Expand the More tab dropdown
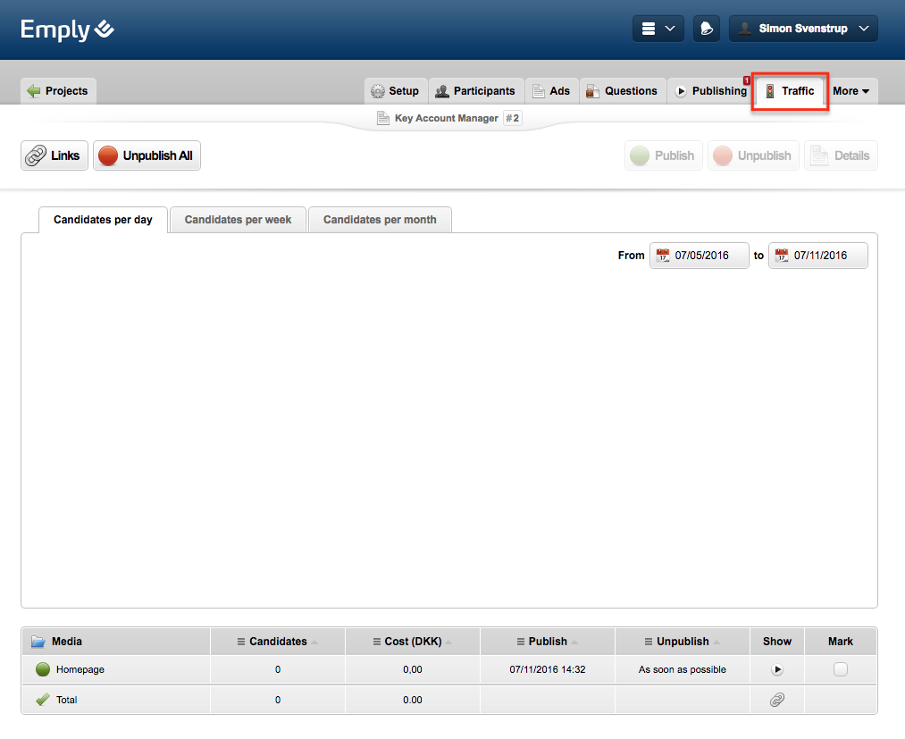This screenshot has width=905, height=739. 851,91
